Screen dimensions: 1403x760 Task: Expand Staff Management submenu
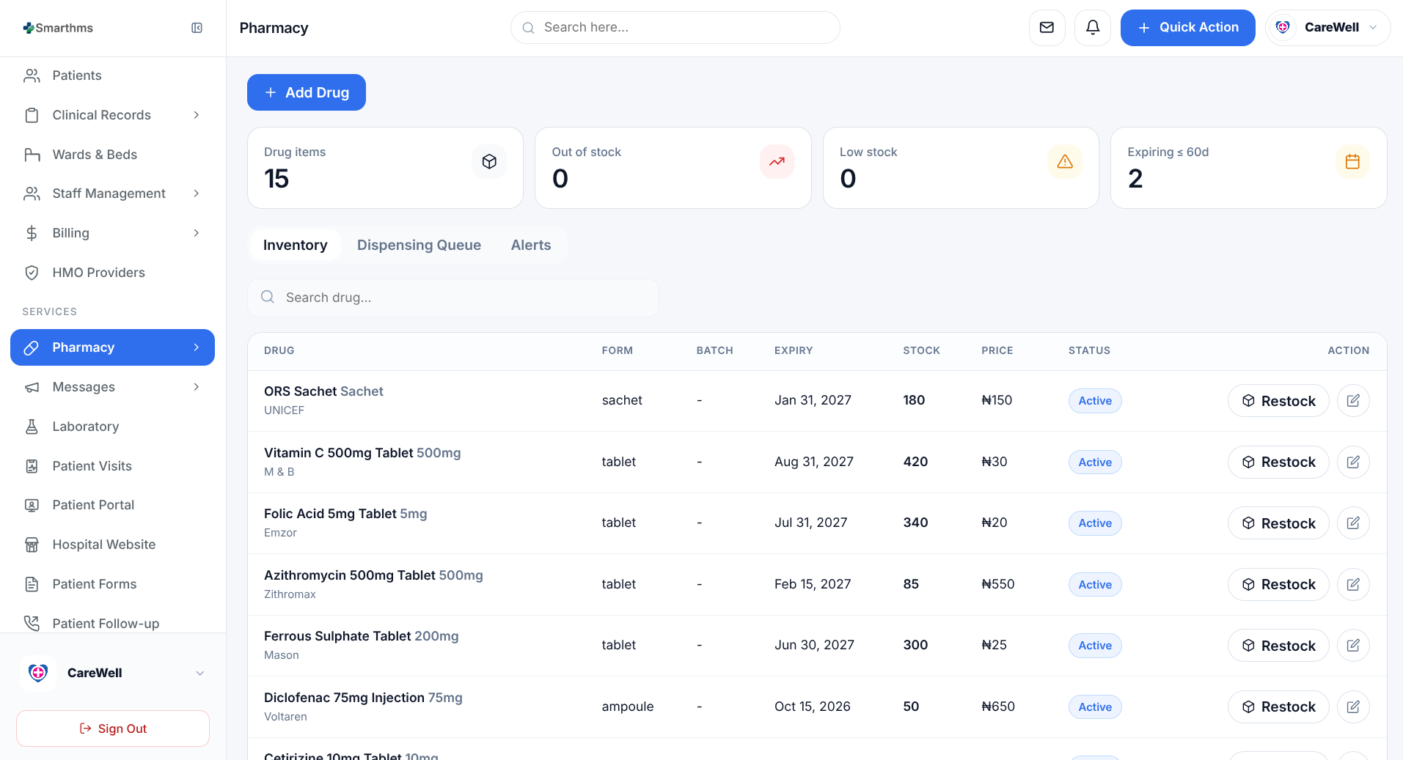(196, 193)
